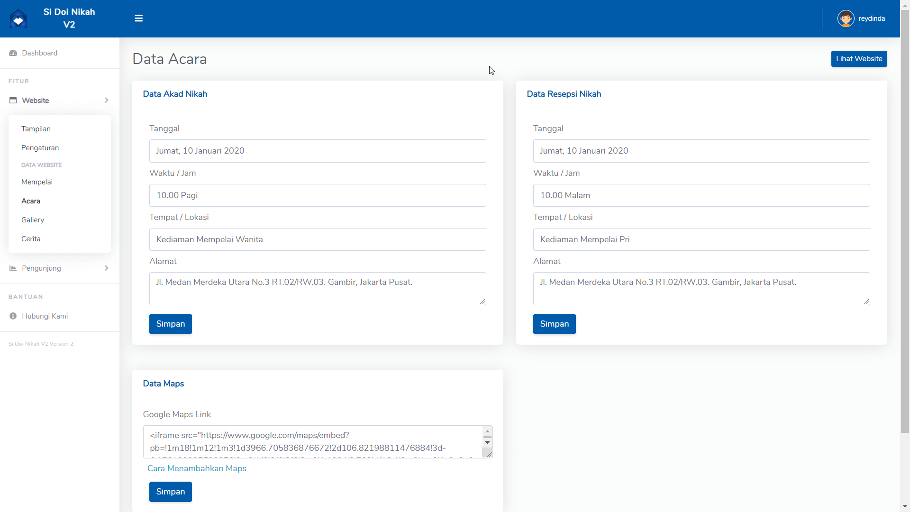
Task: Click the reydinda profile avatar
Action: coord(846,18)
